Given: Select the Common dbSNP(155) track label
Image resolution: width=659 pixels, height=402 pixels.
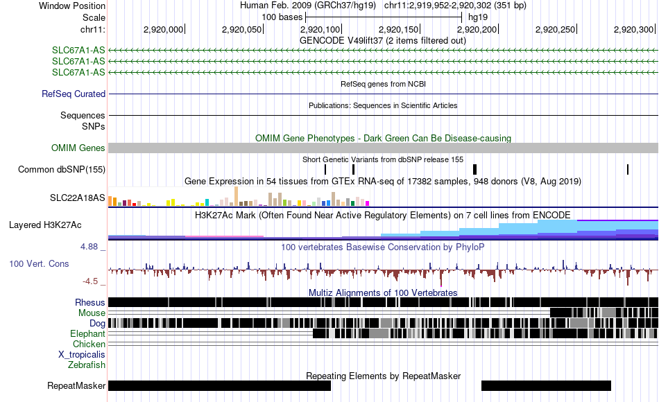Looking at the screenshot, I should (x=61, y=169).
